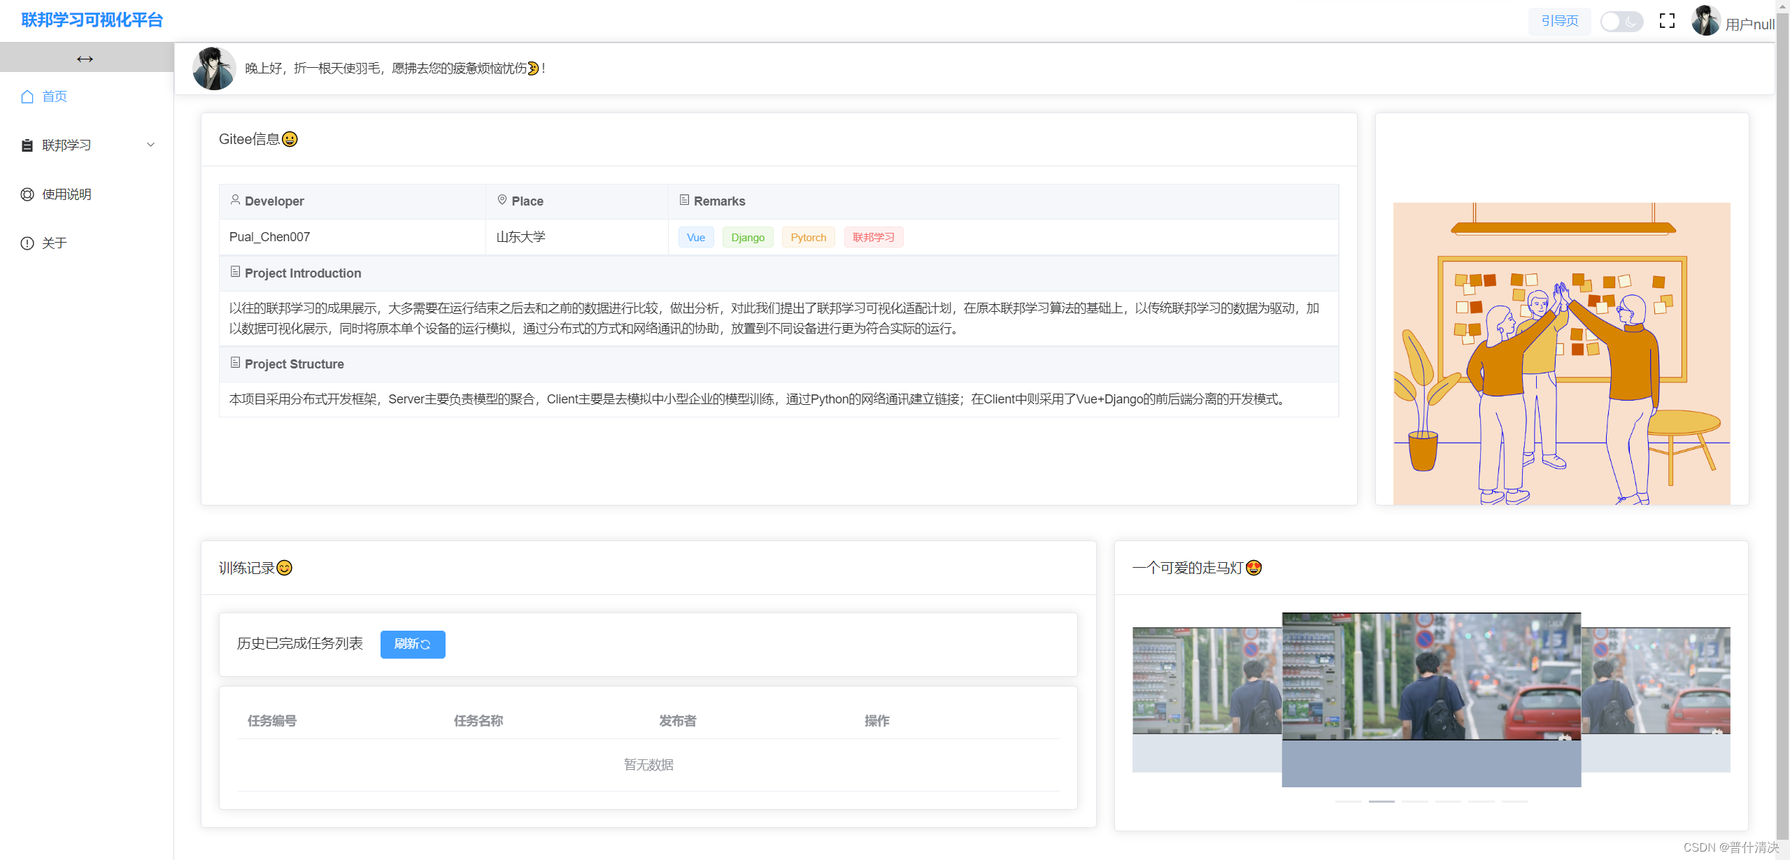Select the first carousel indicator bar
This screenshot has height=860, width=1790.
click(x=1348, y=801)
